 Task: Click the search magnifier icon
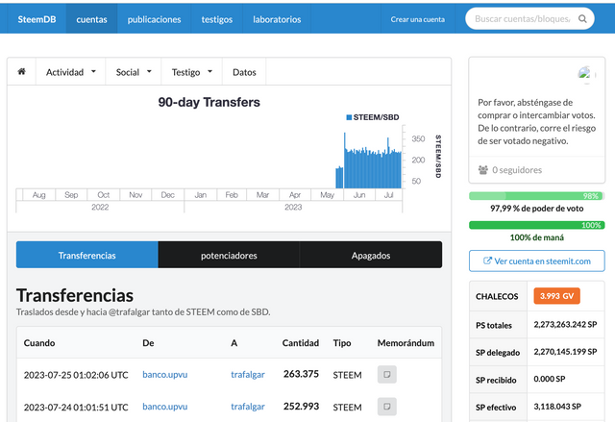(582, 19)
